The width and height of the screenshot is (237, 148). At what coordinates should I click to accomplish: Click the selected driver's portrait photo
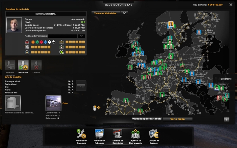click(x=14, y=25)
